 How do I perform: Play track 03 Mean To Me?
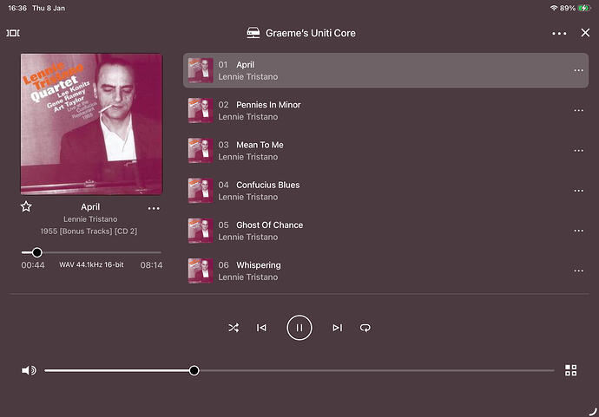click(385, 151)
